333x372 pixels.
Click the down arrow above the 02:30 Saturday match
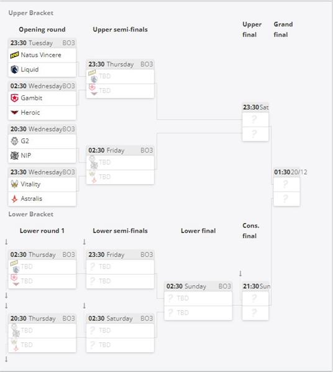pos(84,306)
